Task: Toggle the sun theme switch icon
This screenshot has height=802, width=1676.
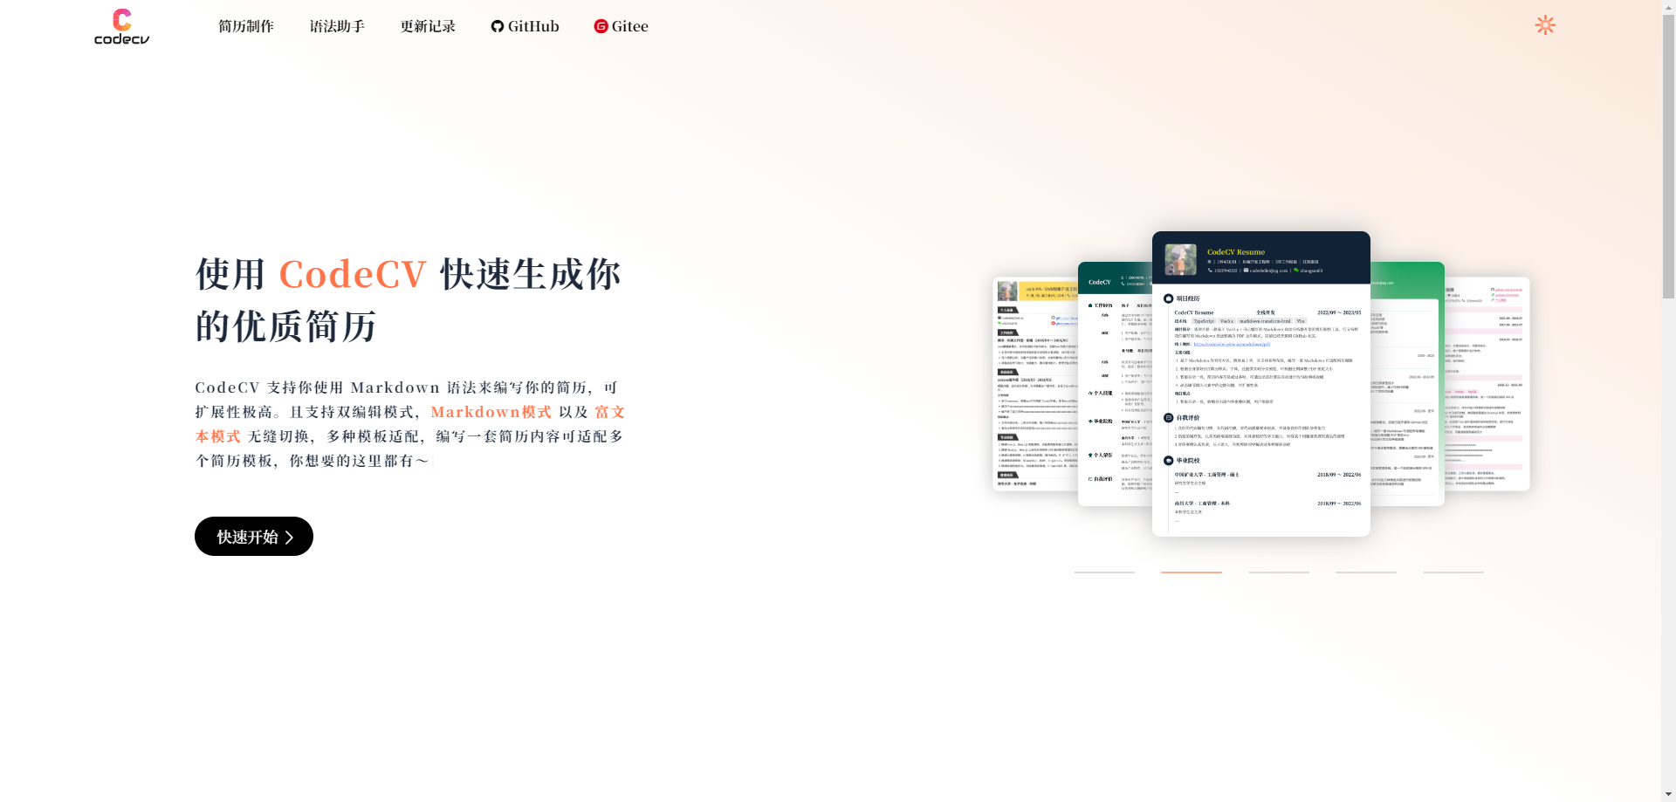Action: (x=1545, y=25)
